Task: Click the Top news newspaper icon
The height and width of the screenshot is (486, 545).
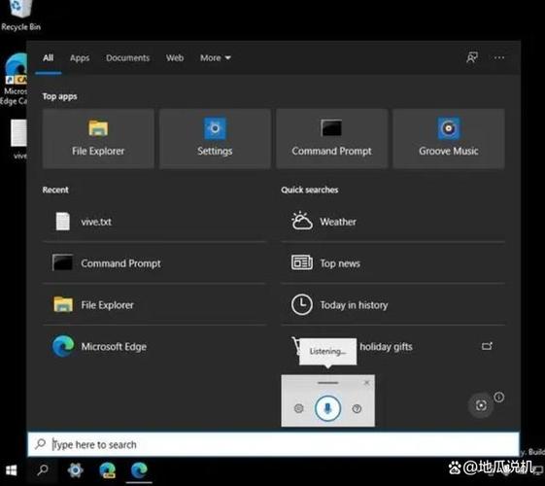Action: click(x=302, y=262)
